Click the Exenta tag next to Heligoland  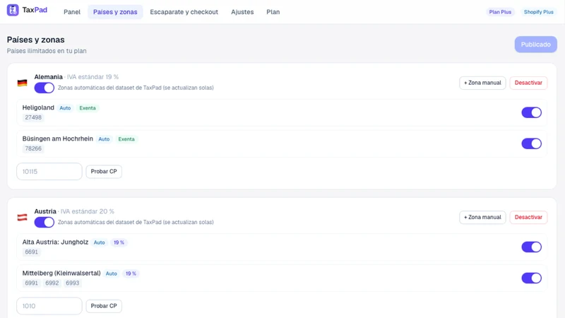pos(88,108)
